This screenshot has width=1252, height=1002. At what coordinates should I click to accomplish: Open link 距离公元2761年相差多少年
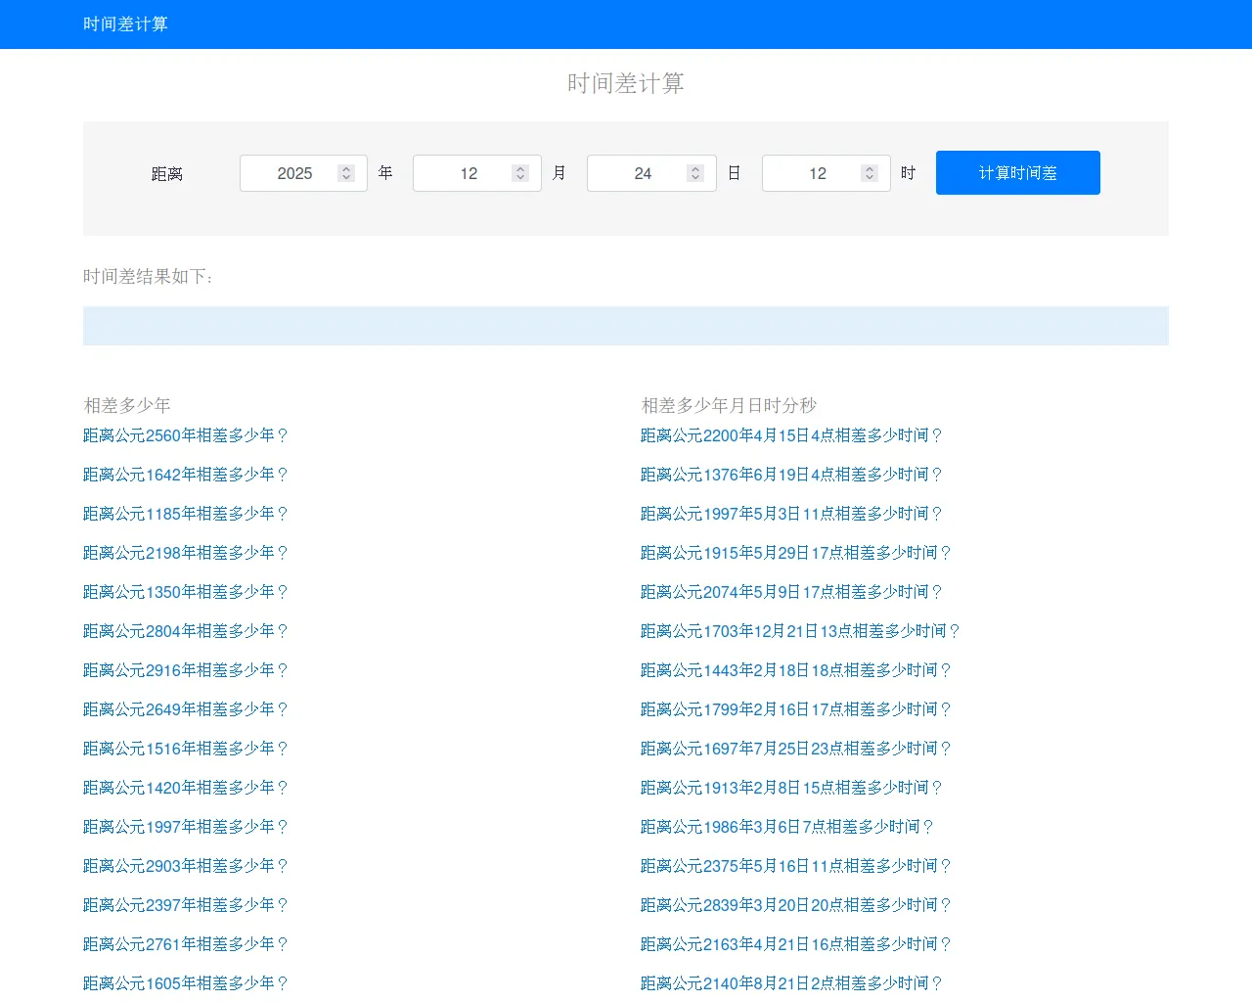[x=186, y=944]
